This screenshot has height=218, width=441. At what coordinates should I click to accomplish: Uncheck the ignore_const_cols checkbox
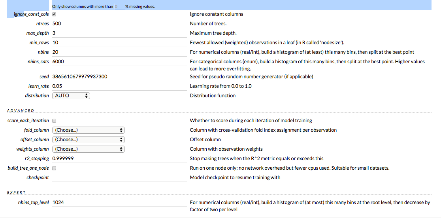point(54,14)
